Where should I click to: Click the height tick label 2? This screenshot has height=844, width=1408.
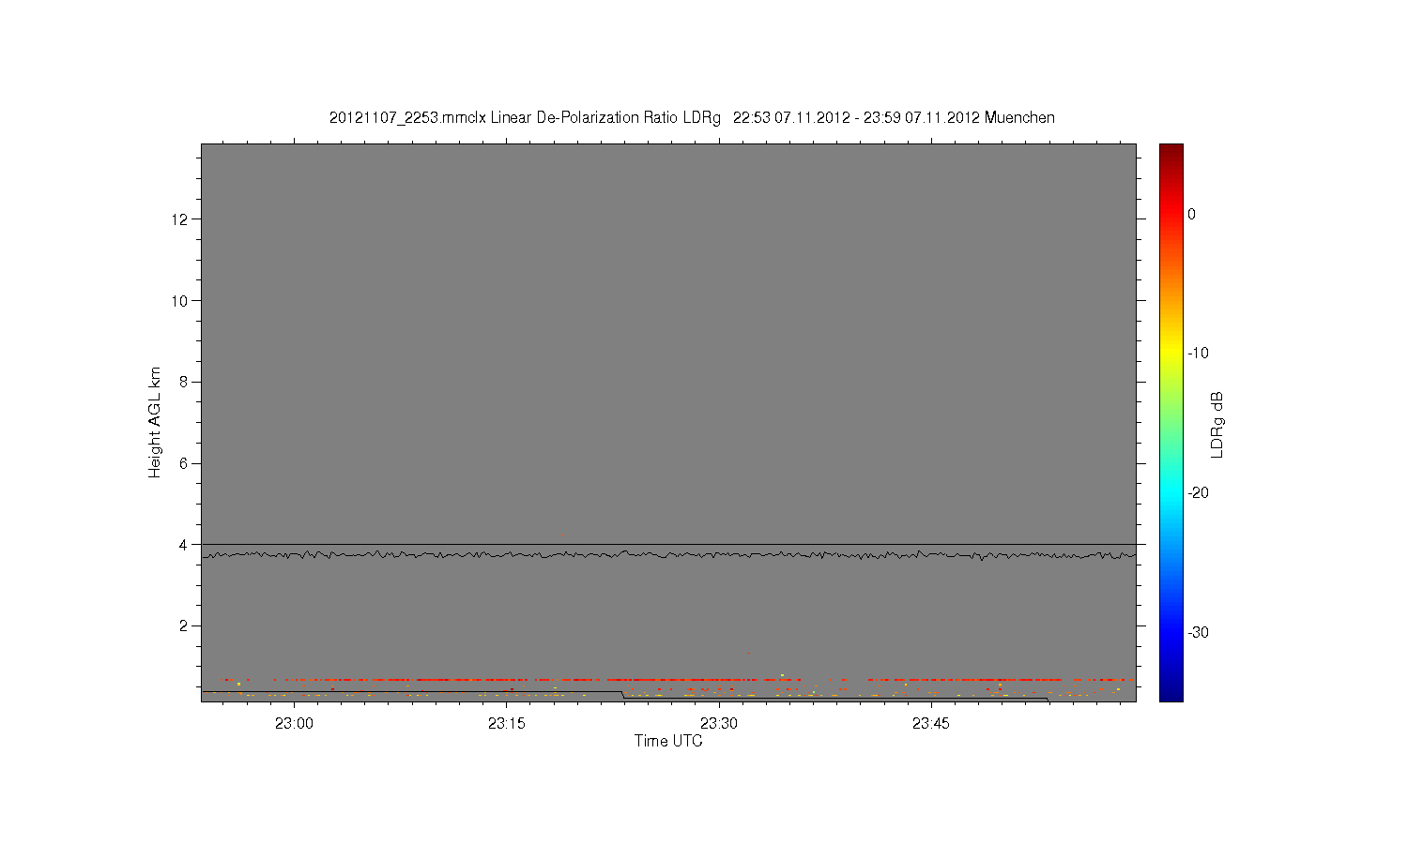coord(184,625)
